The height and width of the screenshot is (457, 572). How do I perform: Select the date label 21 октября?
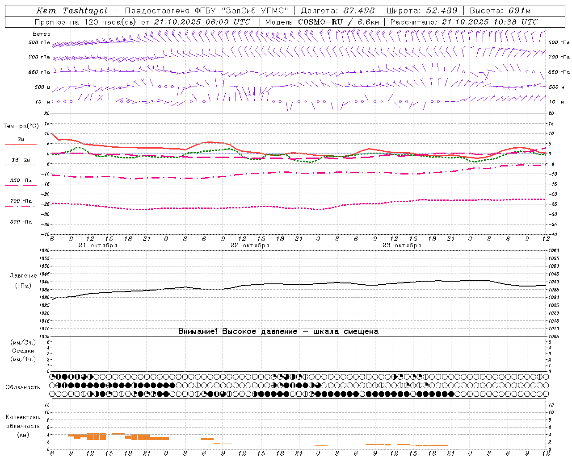tap(98, 245)
